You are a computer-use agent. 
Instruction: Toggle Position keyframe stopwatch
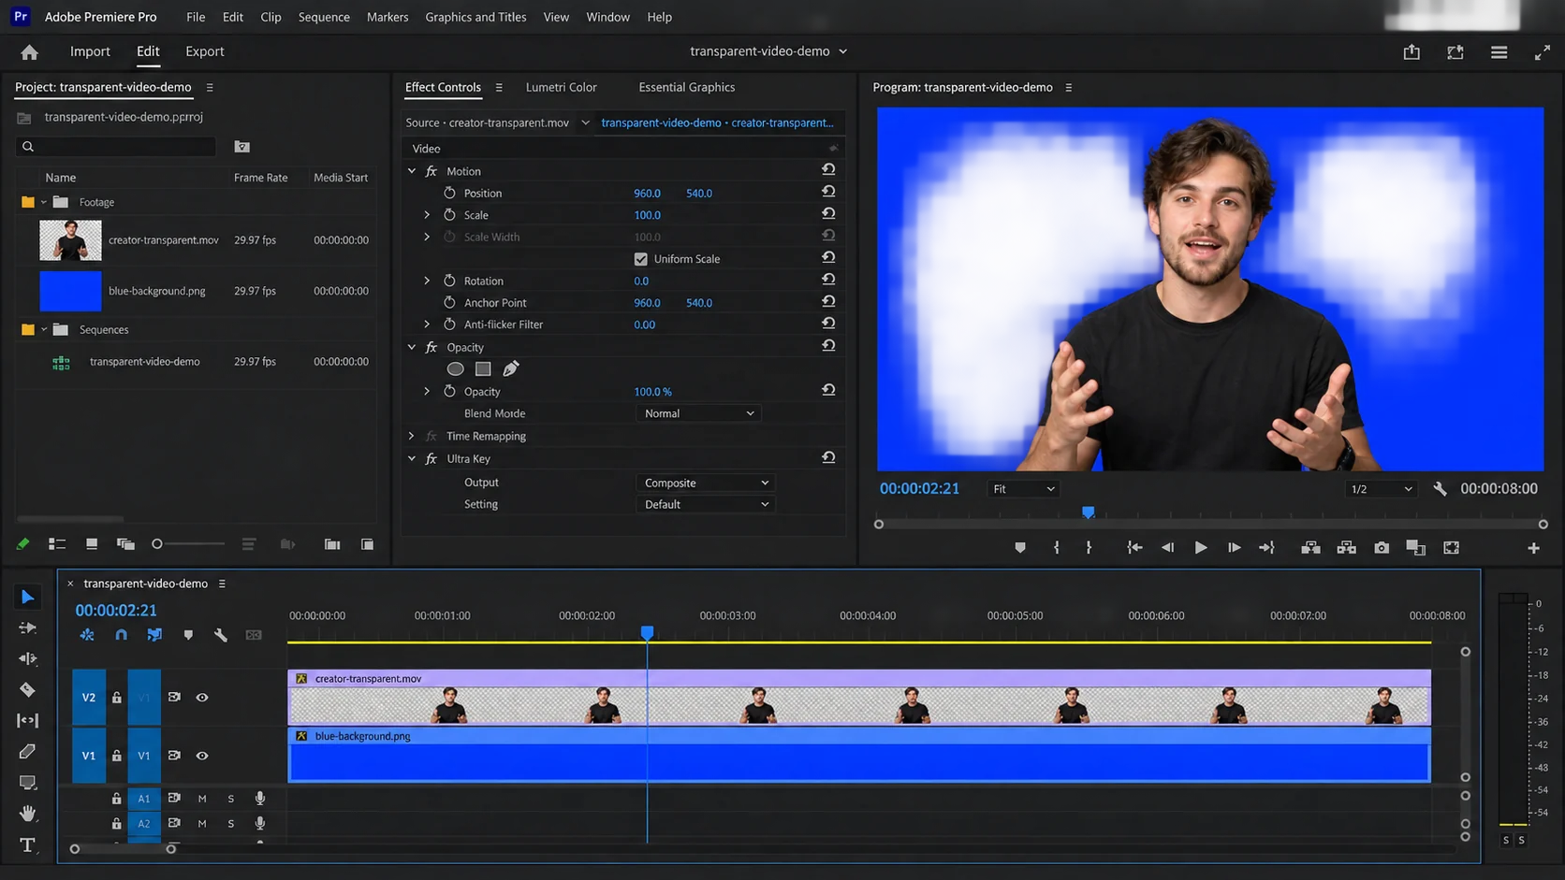[449, 193]
